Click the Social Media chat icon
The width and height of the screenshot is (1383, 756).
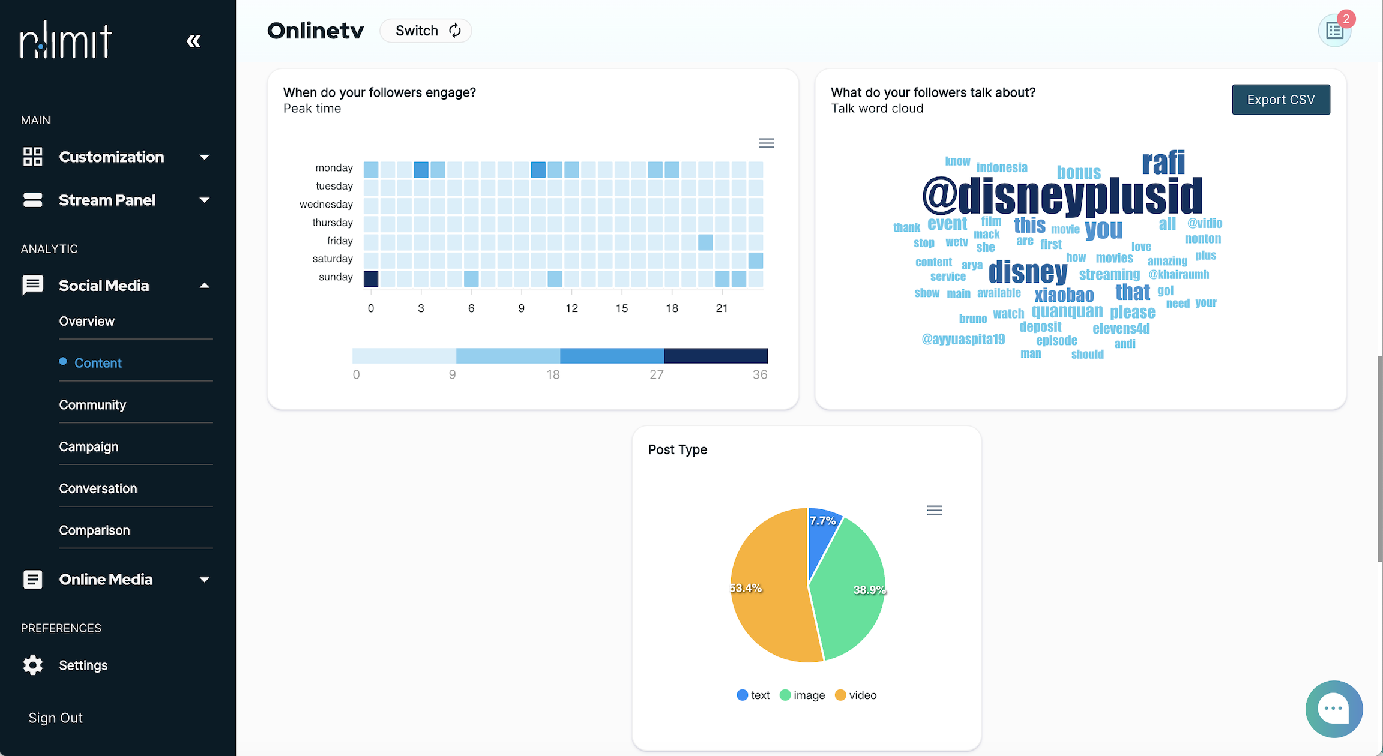(x=32, y=286)
